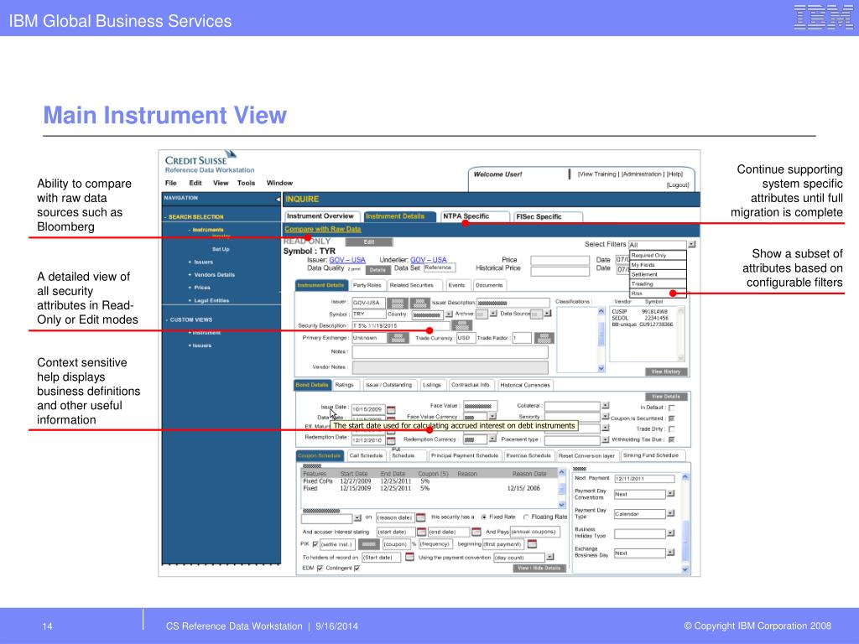859x644 pixels.
Task: Click the Credit Suisse logo
Action: pyautogui.click(x=200, y=158)
